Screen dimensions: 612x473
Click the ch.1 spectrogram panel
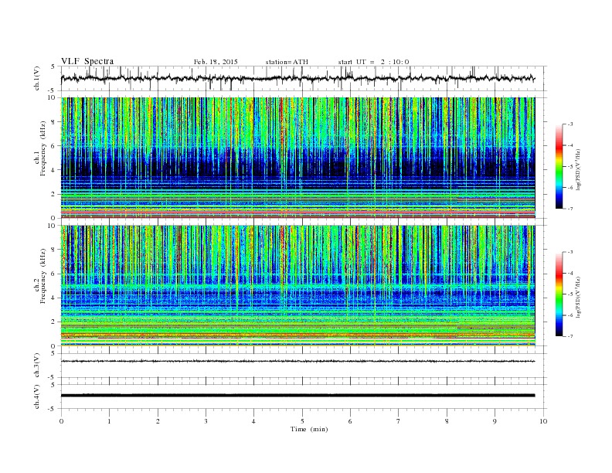point(297,158)
